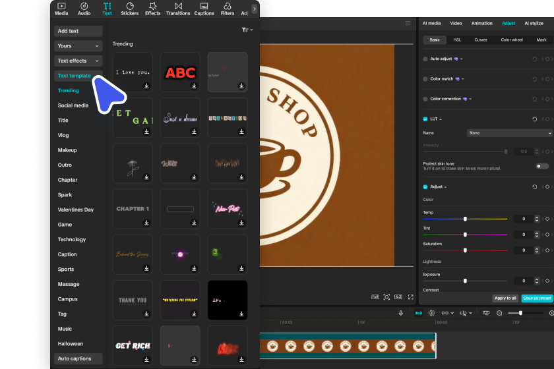Click the Tint value field
Screen dimensions: 554x369
pos(524,235)
